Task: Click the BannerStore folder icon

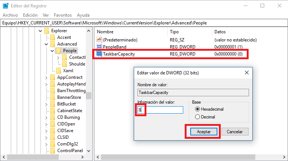Action: [x=52, y=97]
